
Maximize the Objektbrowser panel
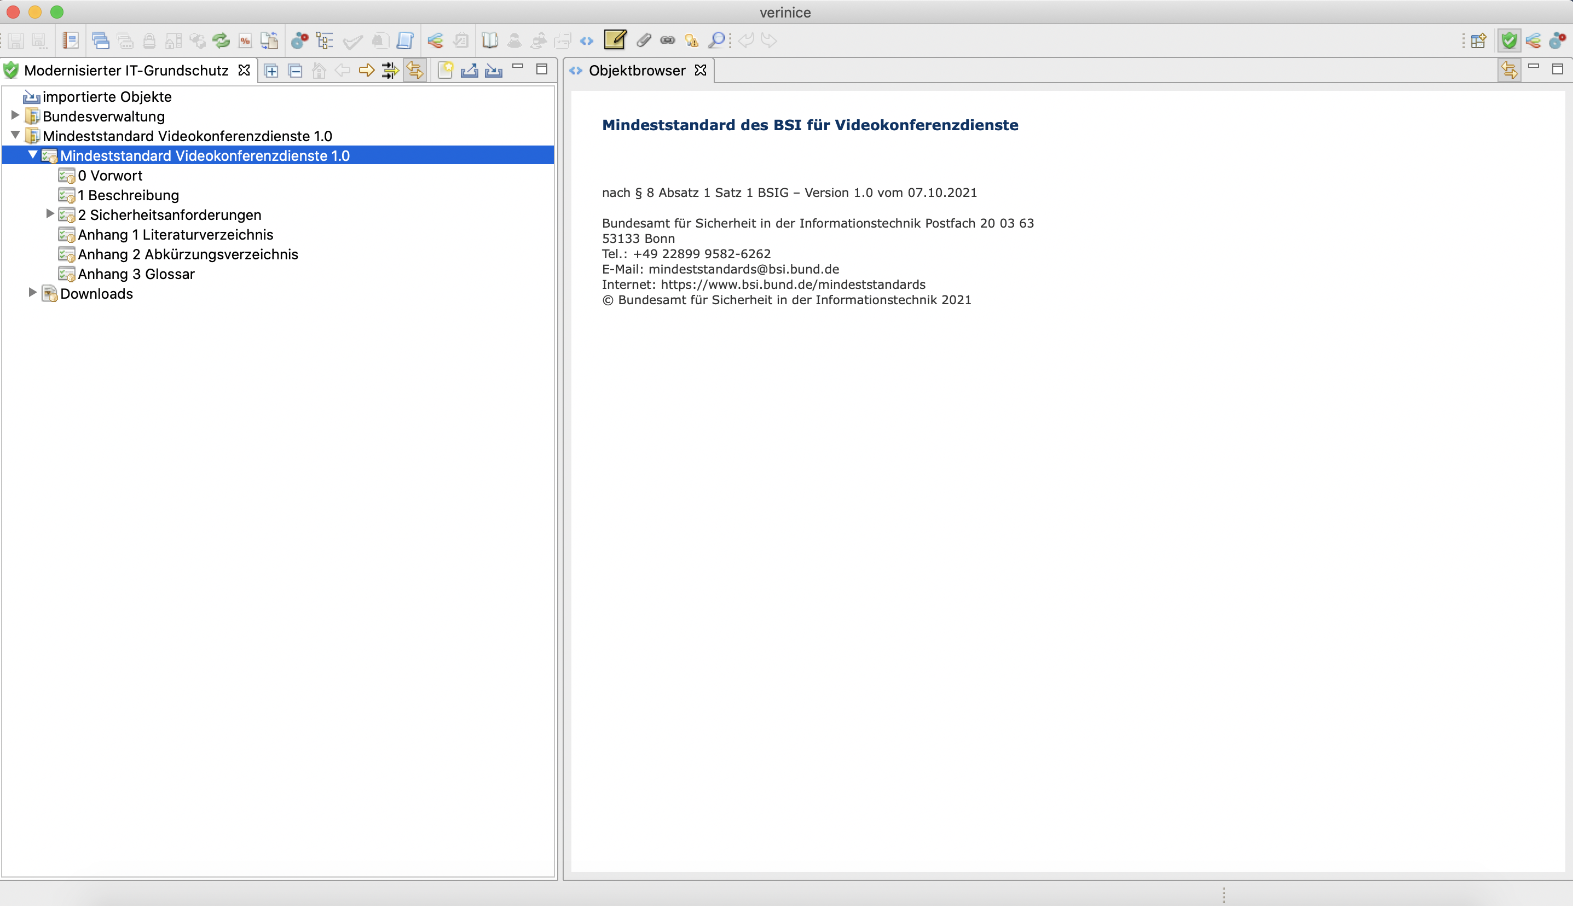[x=1558, y=69]
